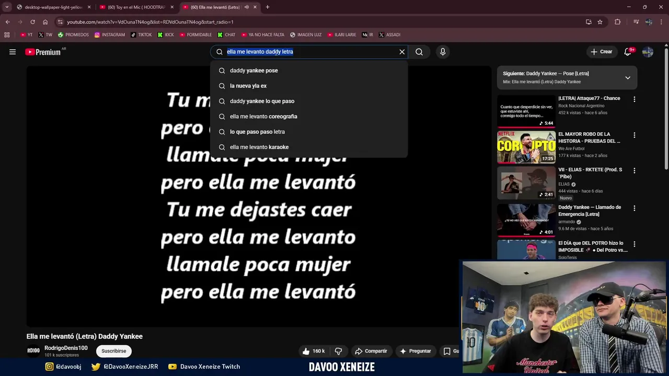669x376 pixels.
Task: Select suggestion 'la nueva yla ex'
Action: (309, 86)
